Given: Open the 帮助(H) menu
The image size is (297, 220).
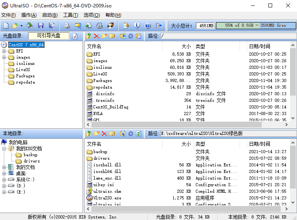Looking at the screenshot, I should click(113, 15).
